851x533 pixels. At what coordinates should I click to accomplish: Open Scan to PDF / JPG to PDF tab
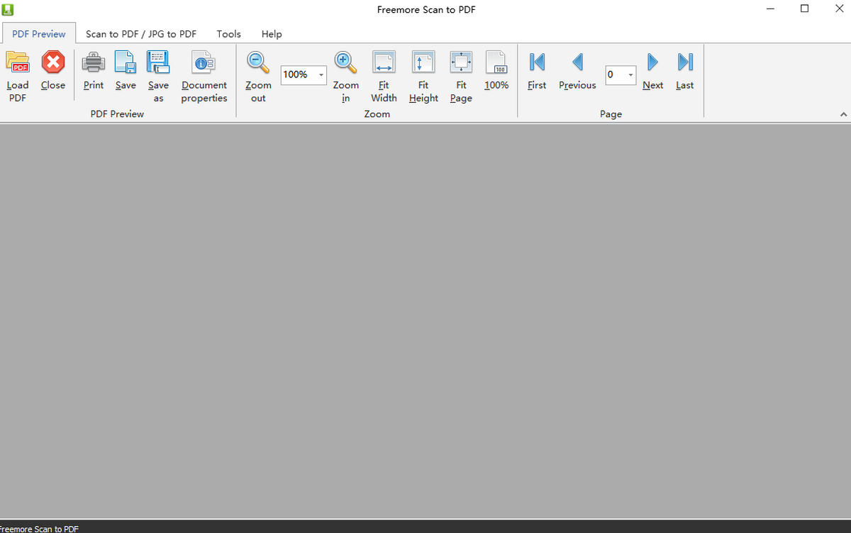141,33
